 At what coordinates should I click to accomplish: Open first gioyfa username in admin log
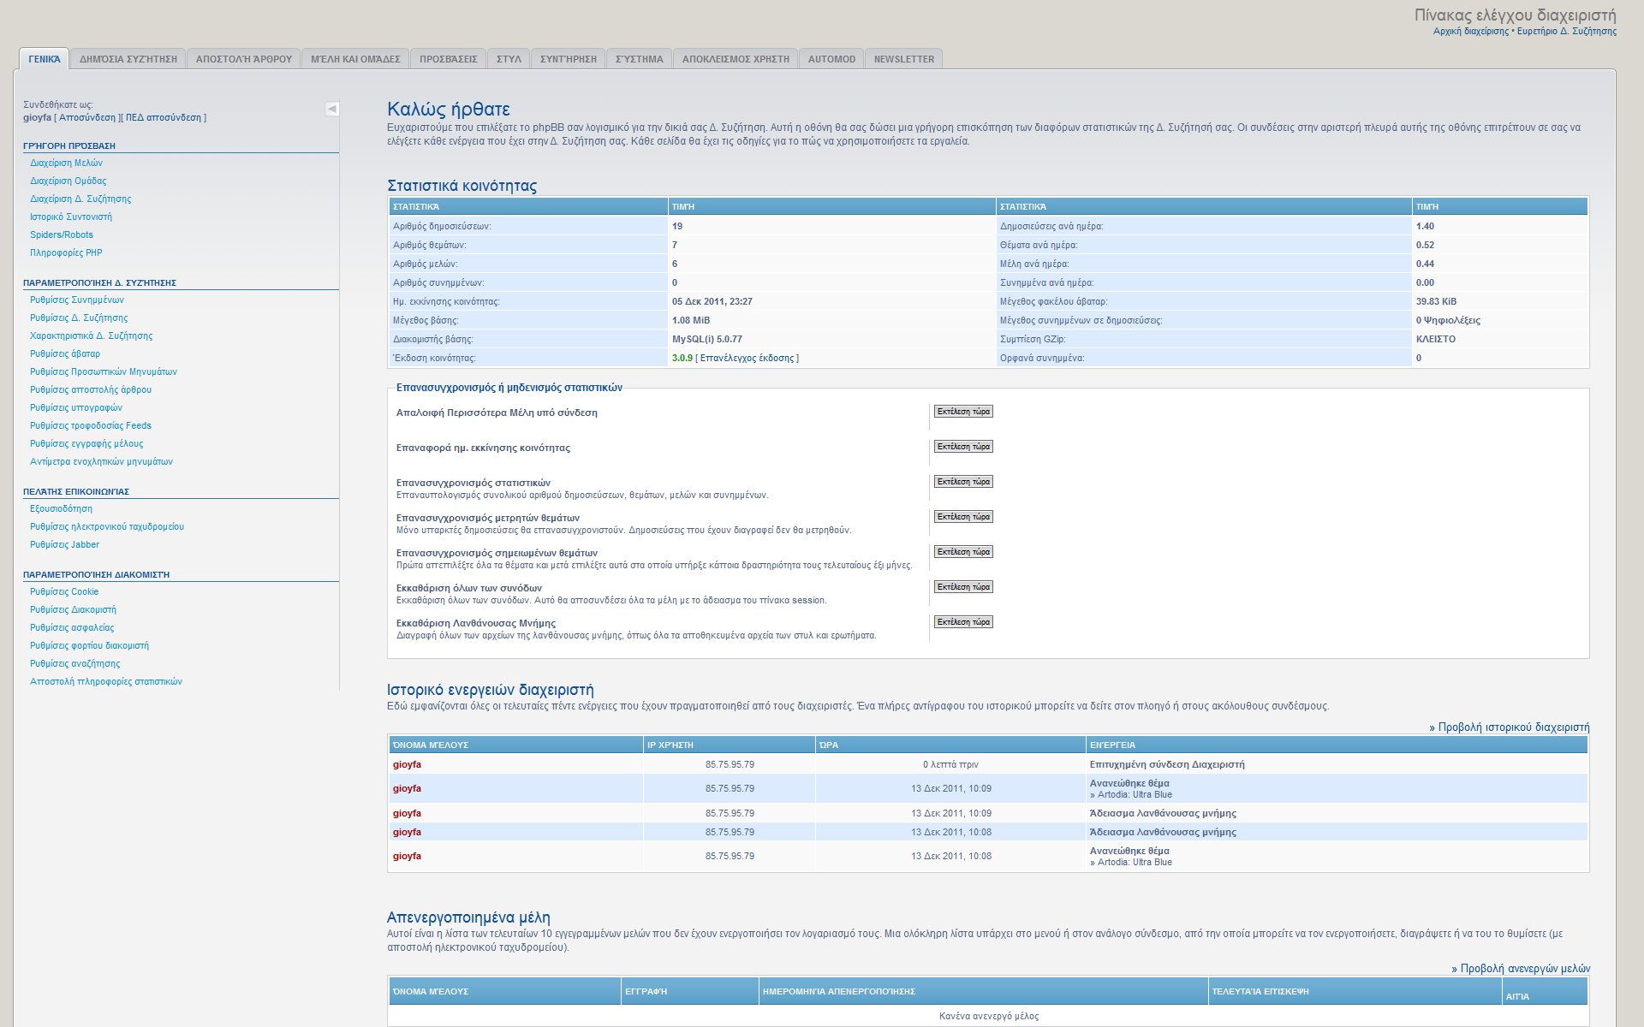(407, 764)
